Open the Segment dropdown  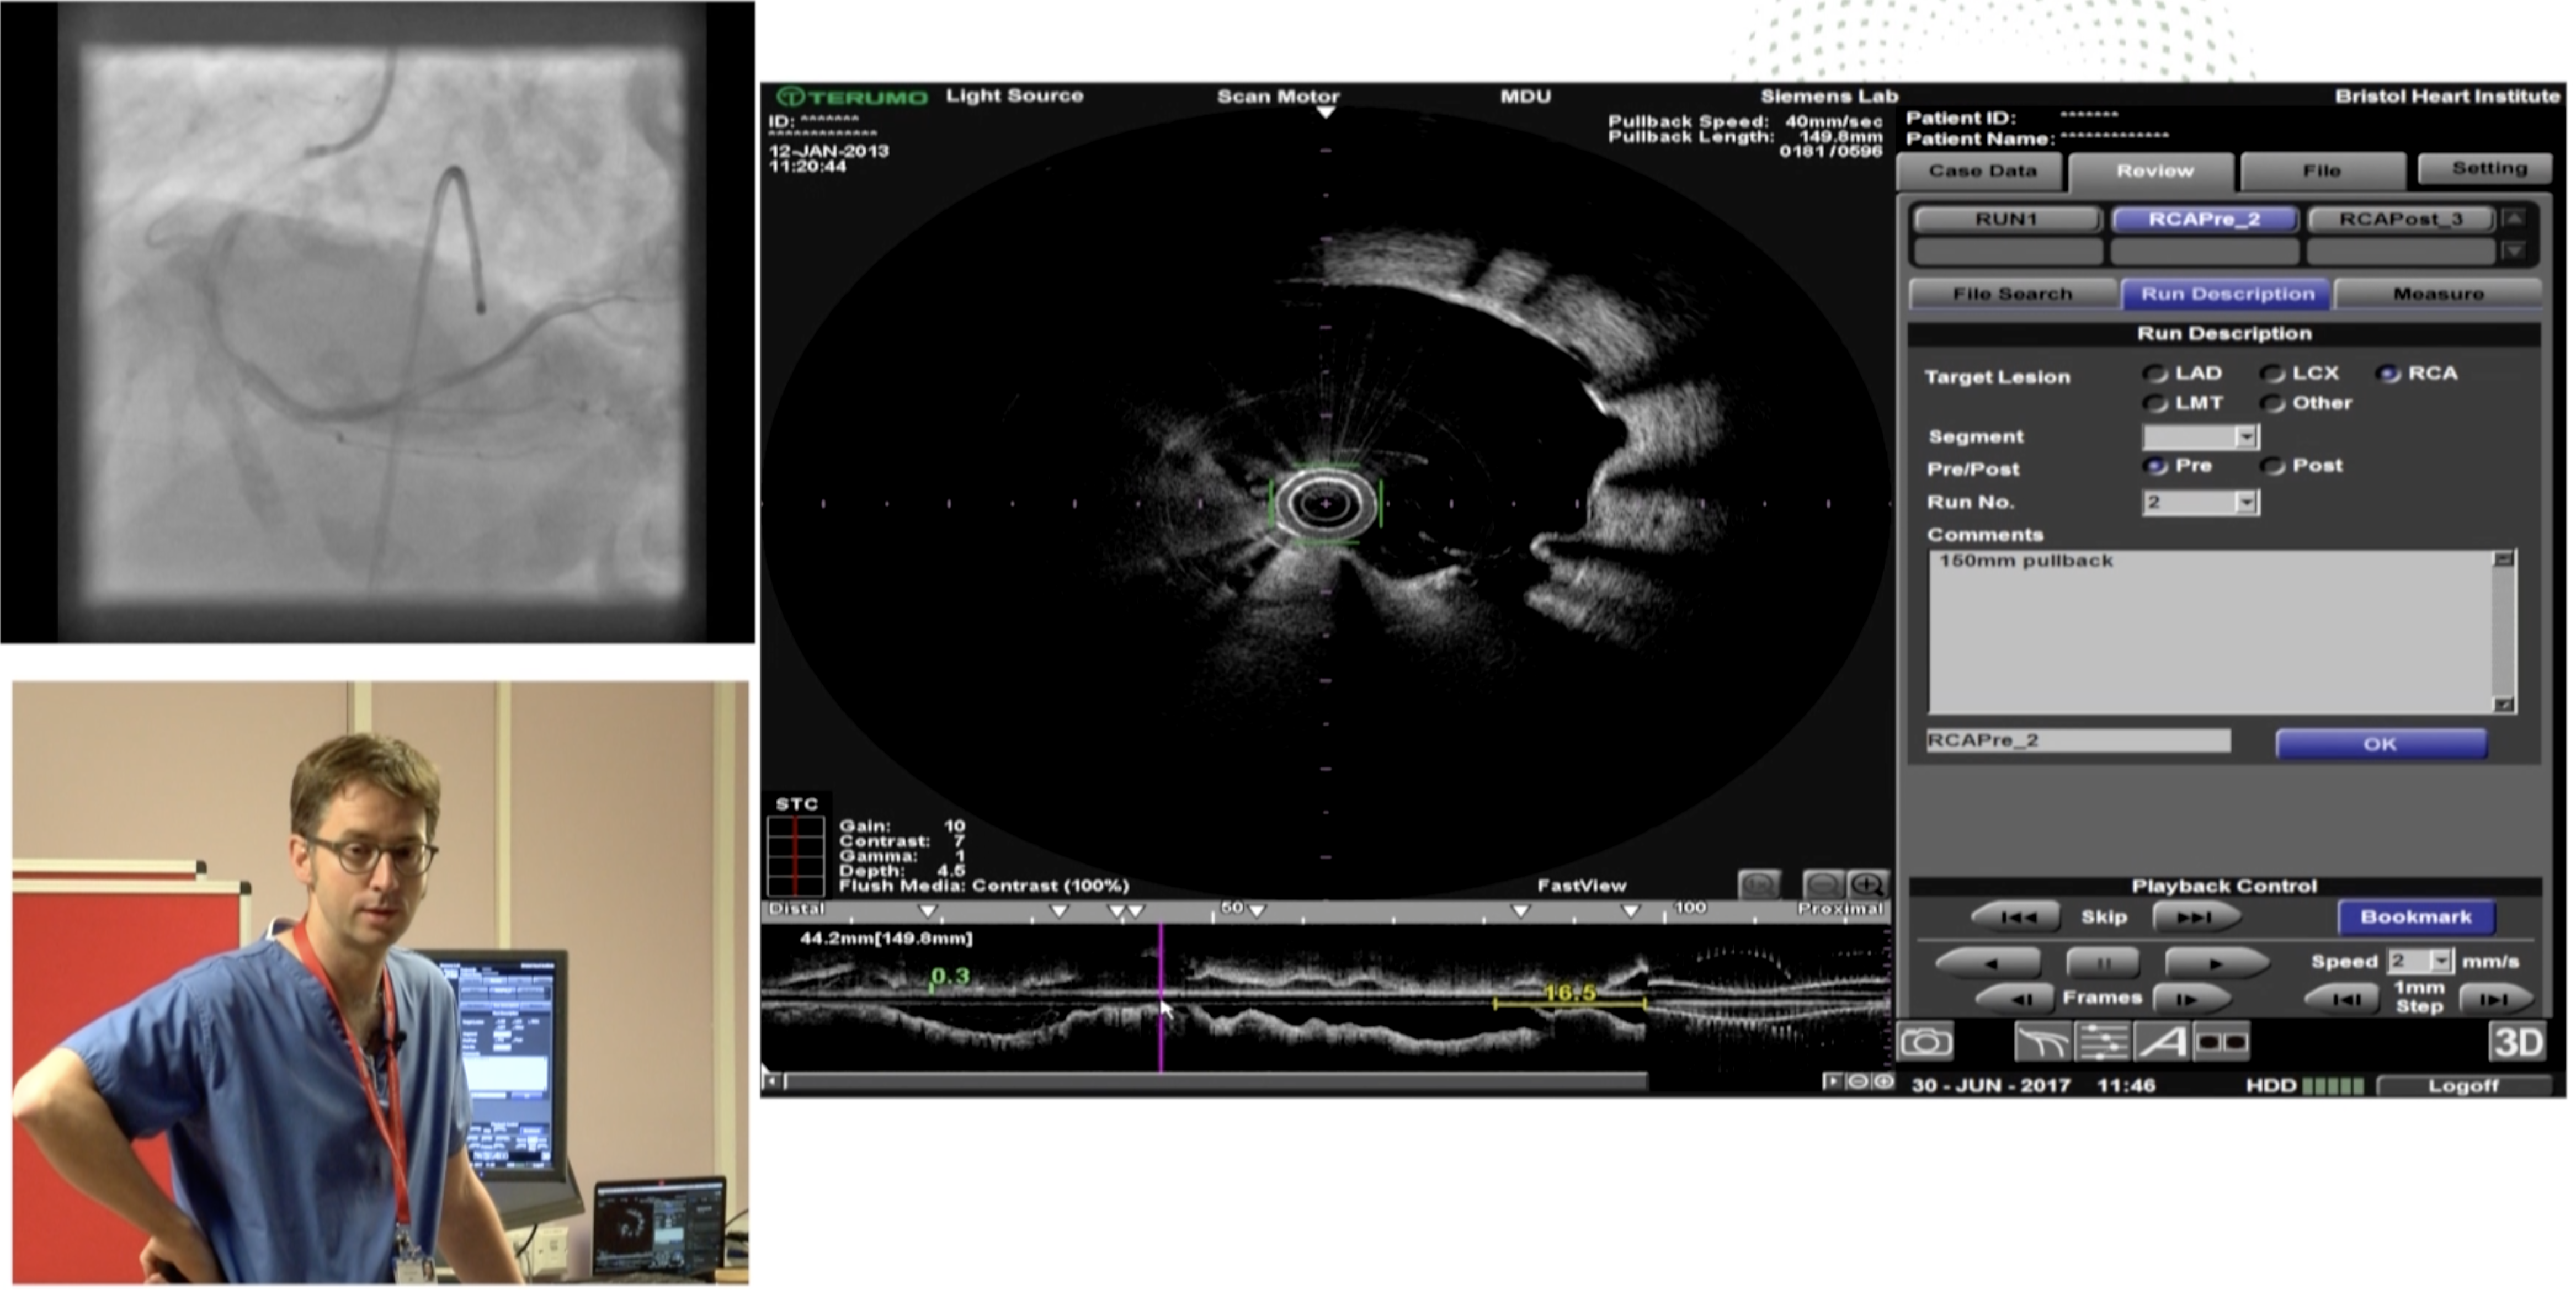click(x=2246, y=437)
